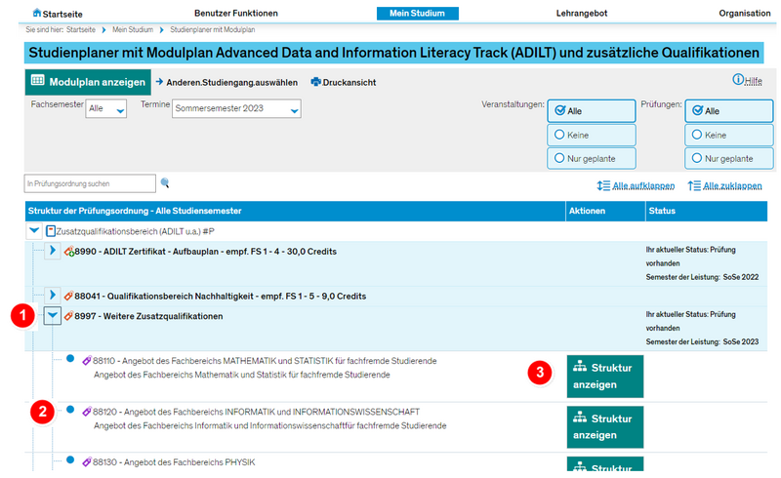
Task: Open the Mein Studium tab
Action: pyautogui.click(x=418, y=14)
